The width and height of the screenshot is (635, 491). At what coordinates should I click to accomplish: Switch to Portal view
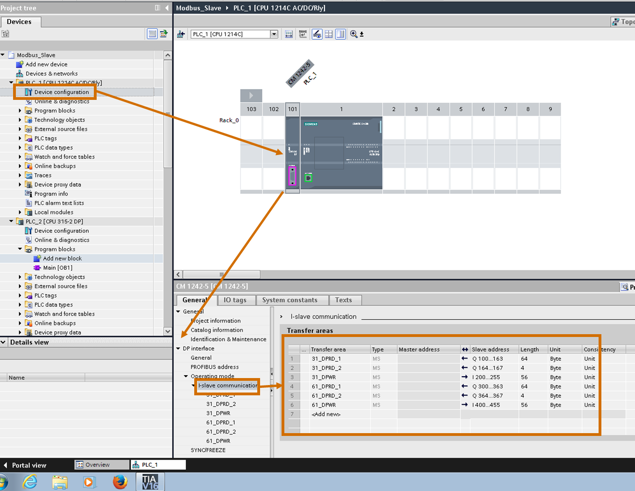25,465
